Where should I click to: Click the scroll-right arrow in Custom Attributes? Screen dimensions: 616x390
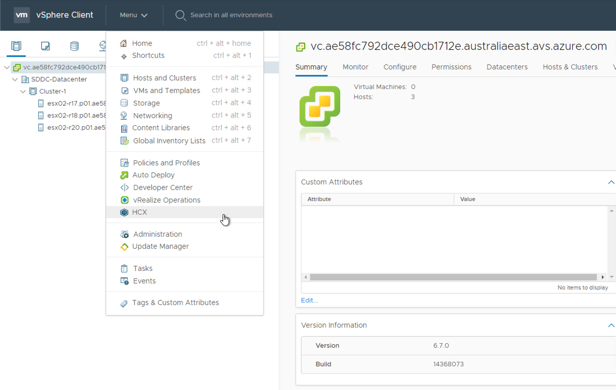[603, 277]
